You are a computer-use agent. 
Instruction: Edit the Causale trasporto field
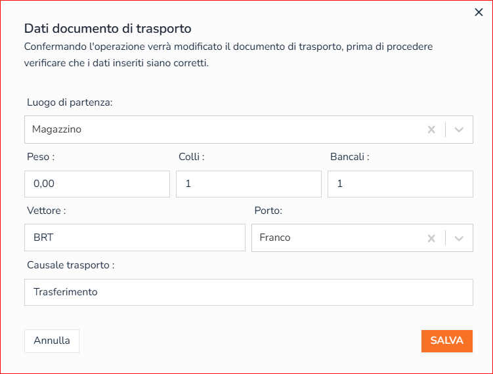248,292
